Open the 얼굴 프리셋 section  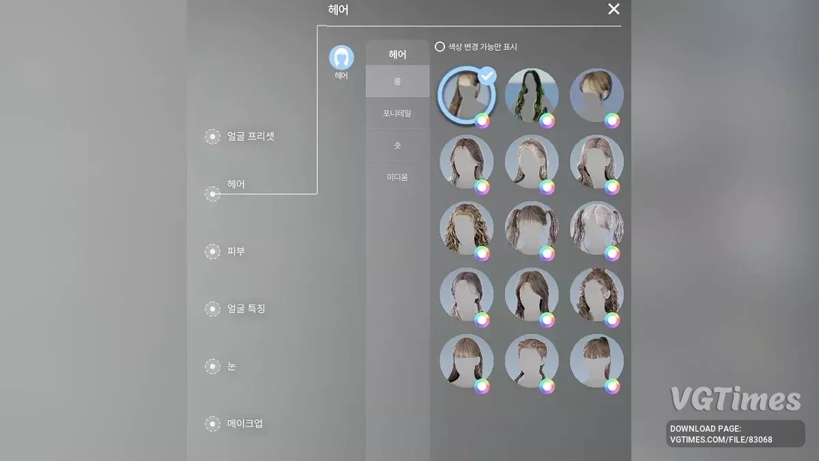click(240, 137)
